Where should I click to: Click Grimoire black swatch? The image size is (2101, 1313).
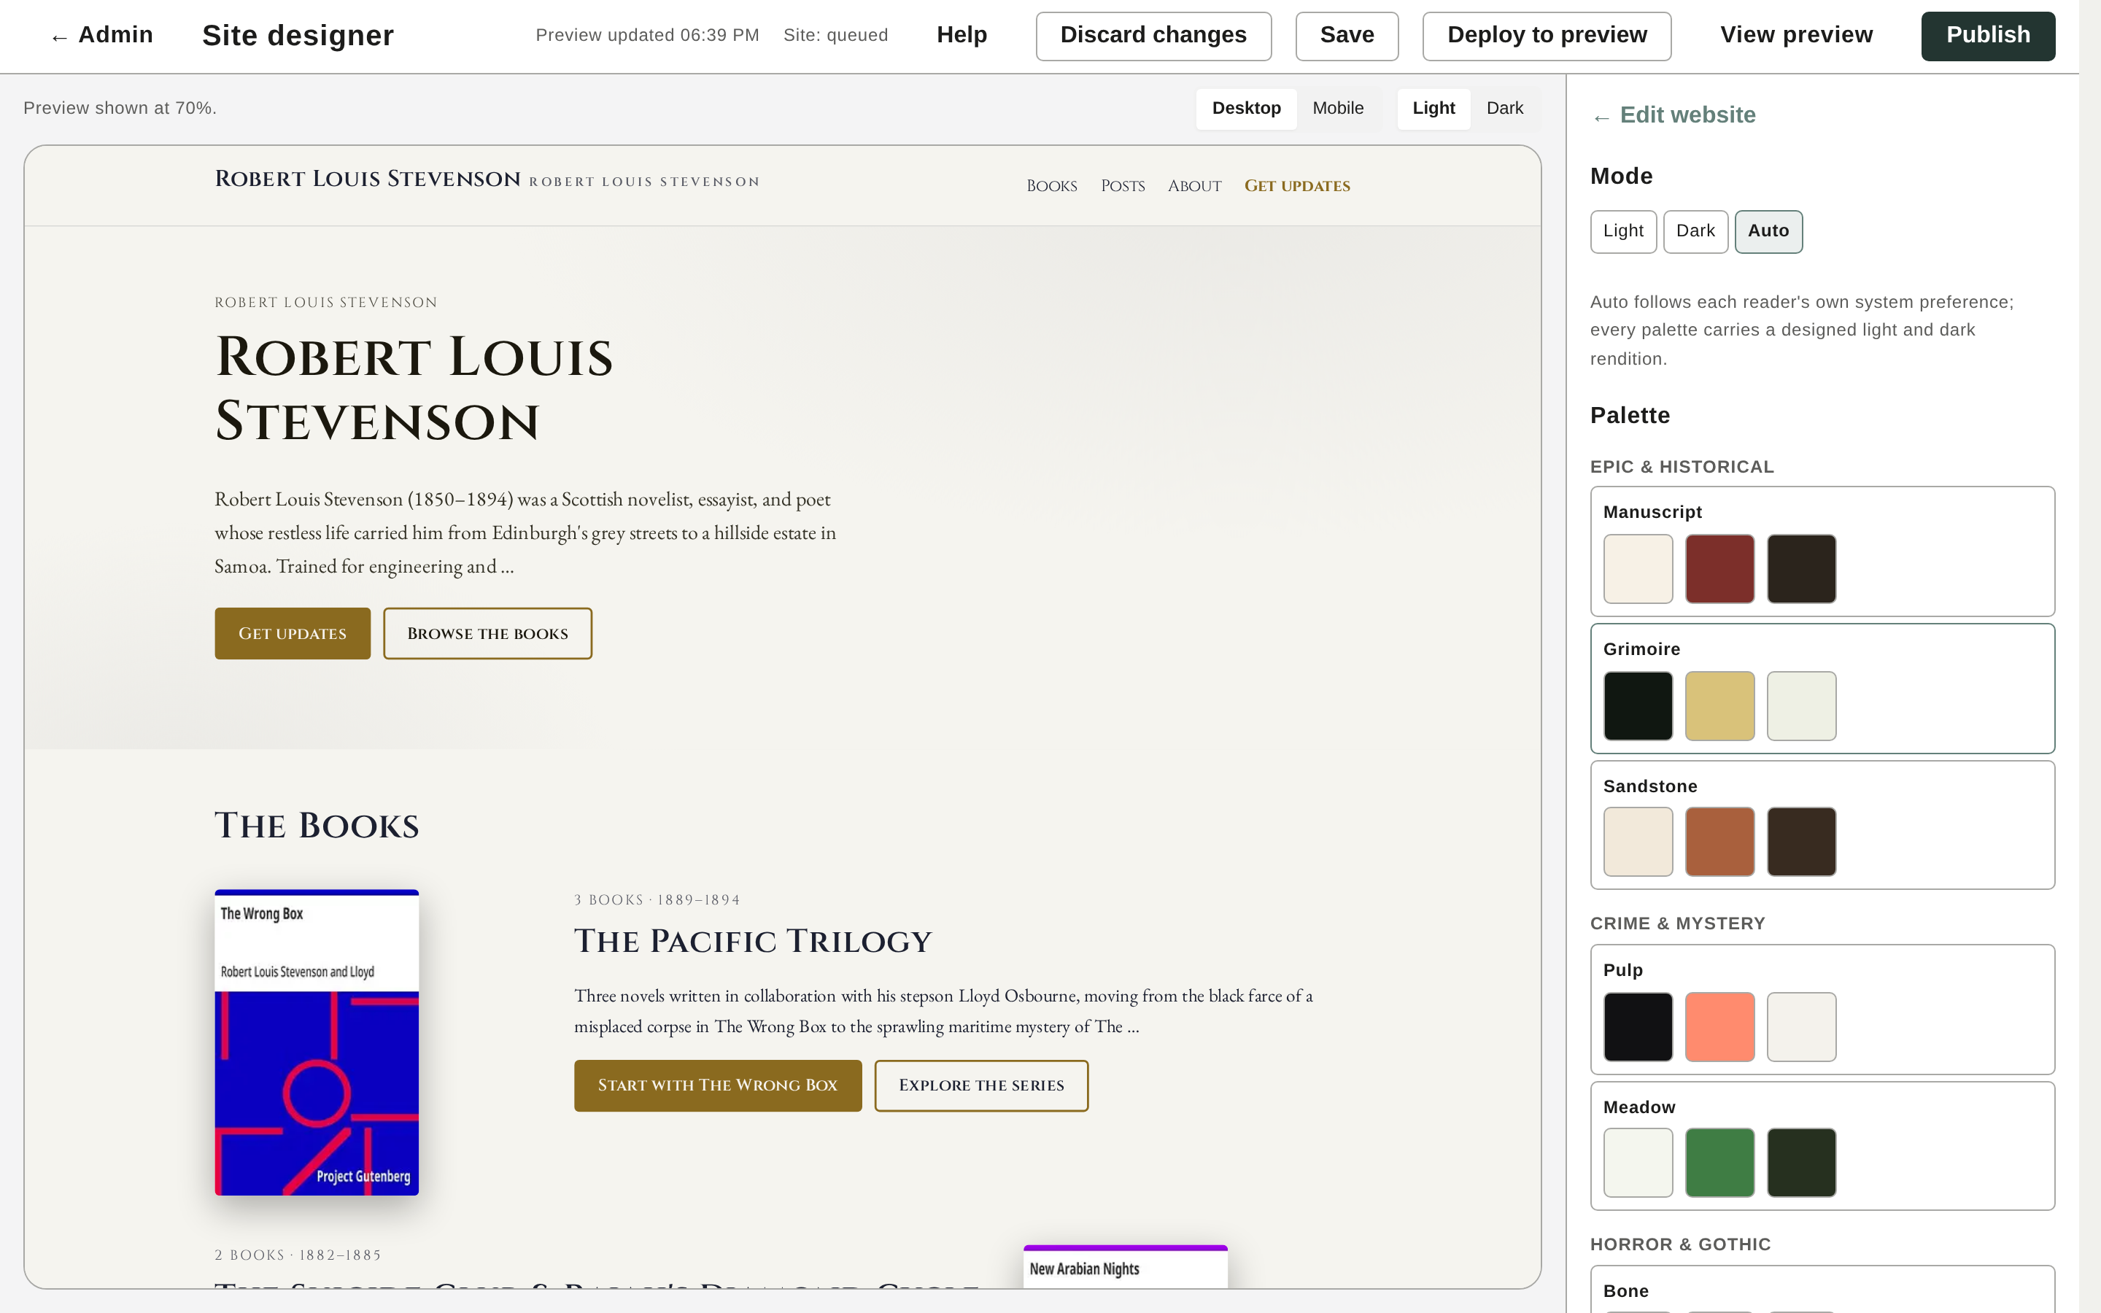point(1637,706)
